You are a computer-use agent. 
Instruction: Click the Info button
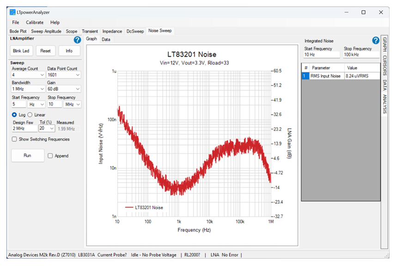[x=69, y=51]
